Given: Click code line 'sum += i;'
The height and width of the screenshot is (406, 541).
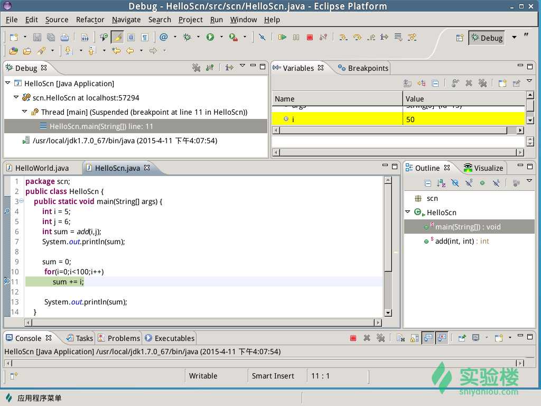Looking at the screenshot, I should [x=68, y=282].
